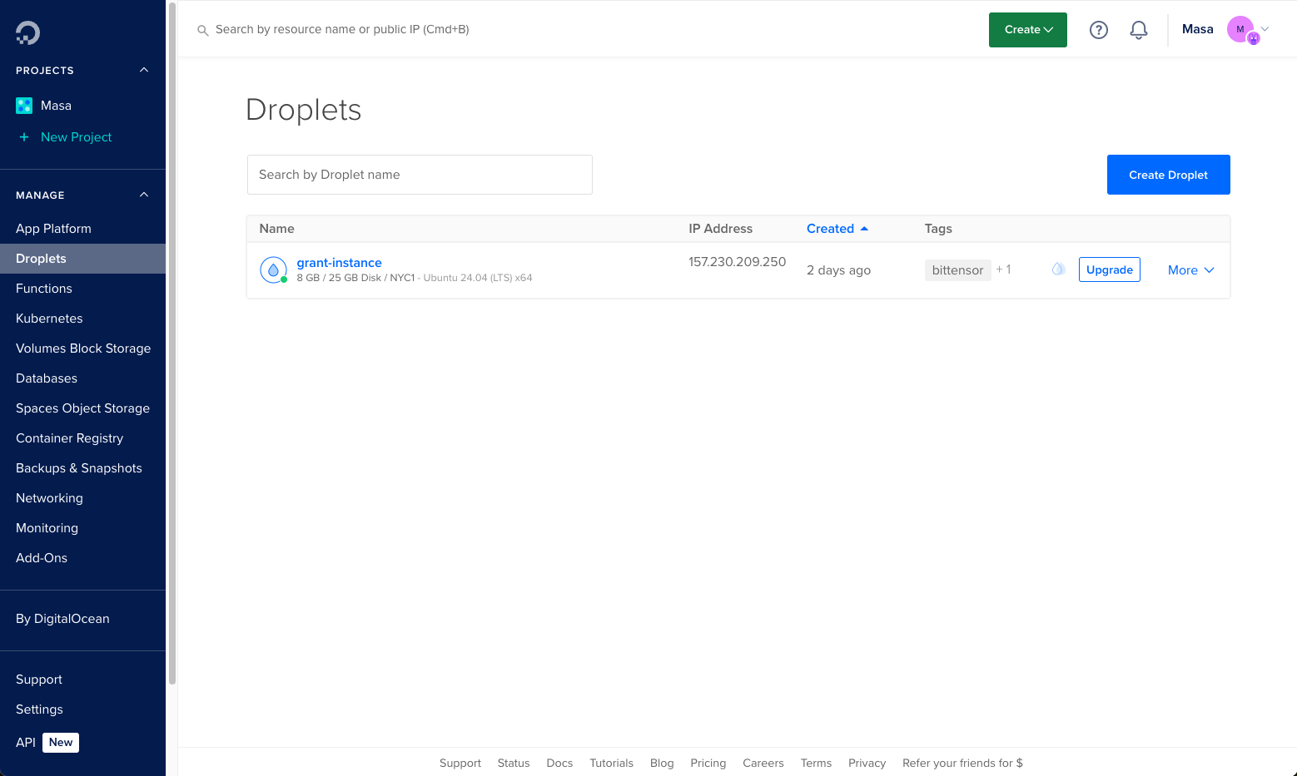Open footer Tutorials link

tap(611, 764)
